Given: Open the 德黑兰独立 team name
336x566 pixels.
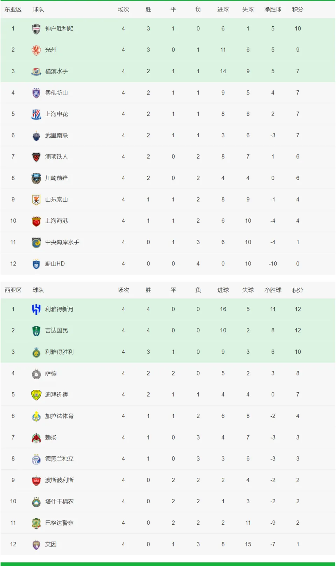Looking at the screenshot, I should [x=59, y=459].
